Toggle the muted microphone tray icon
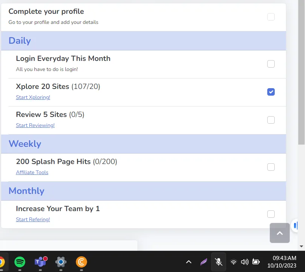 219,262
